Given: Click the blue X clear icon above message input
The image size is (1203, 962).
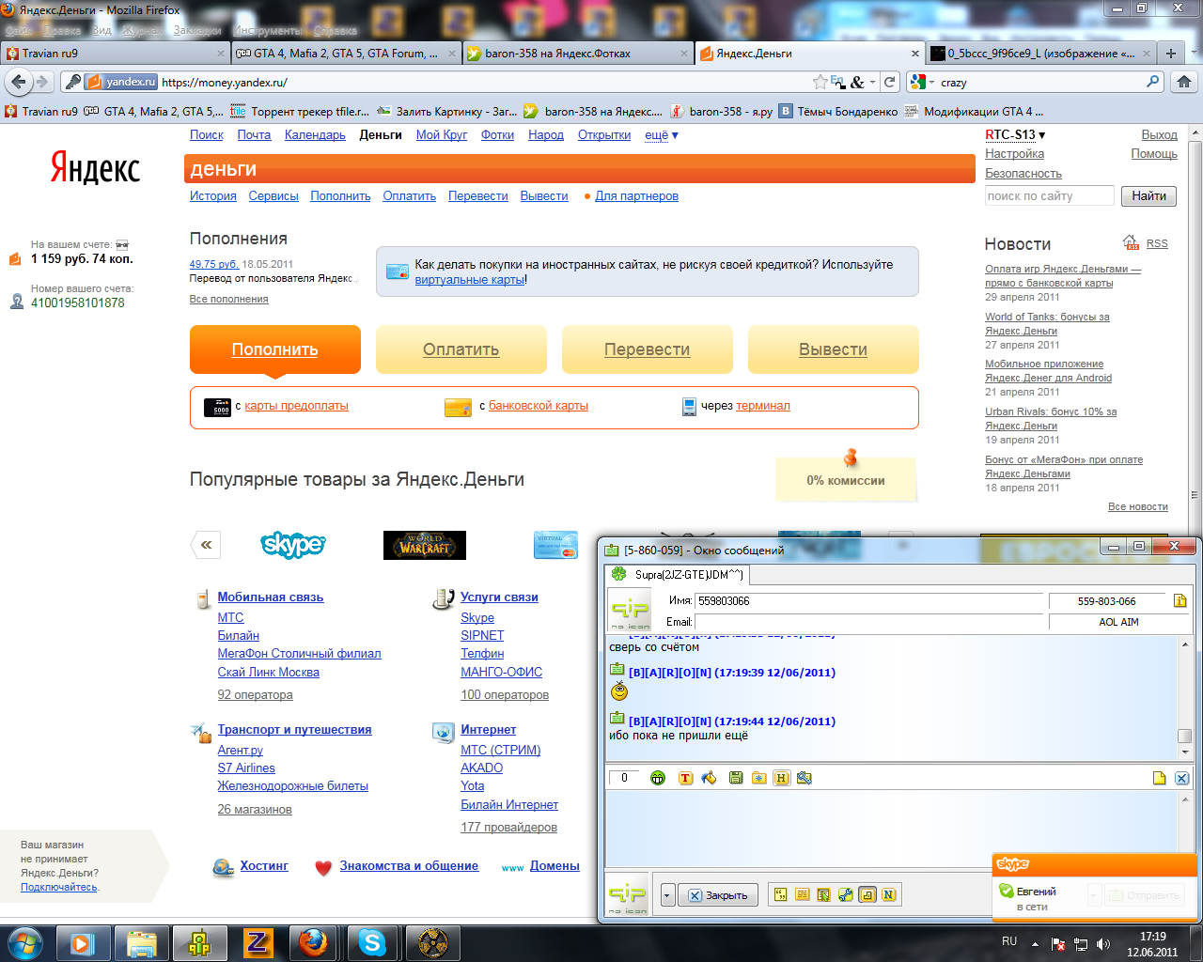Looking at the screenshot, I should [1181, 778].
